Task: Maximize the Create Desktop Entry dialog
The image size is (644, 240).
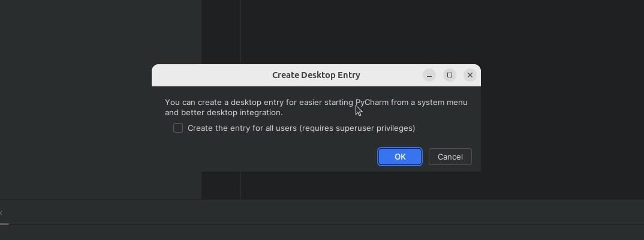Action: pyautogui.click(x=450, y=75)
